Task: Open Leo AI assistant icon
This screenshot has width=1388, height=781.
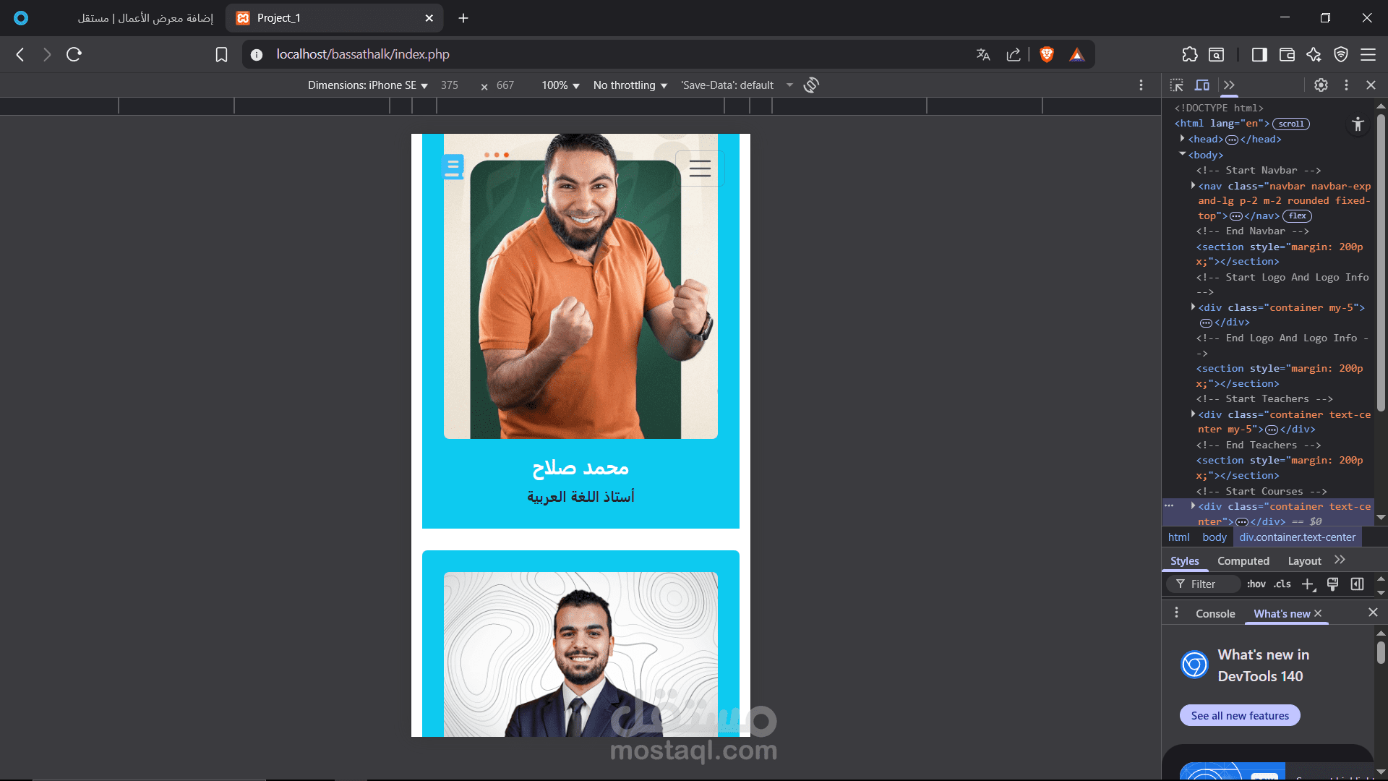Action: click(x=1314, y=54)
